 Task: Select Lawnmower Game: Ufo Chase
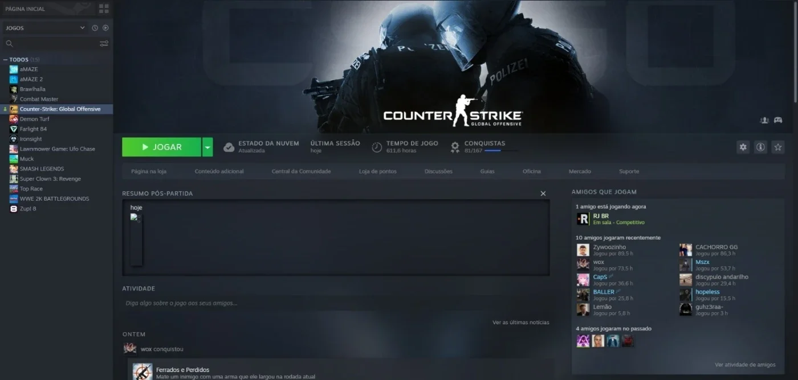tap(58, 149)
